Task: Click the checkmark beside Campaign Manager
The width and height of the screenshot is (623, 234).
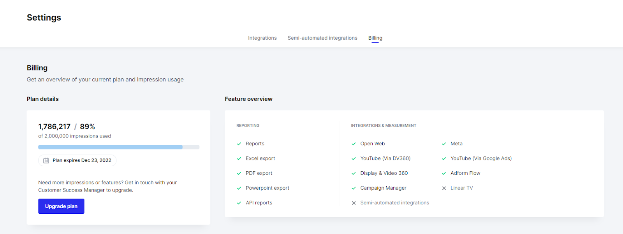Action: (x=354, y=188)
